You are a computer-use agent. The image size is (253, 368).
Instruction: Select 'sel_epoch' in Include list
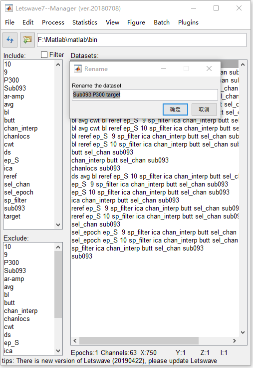[x=18, y=192]
